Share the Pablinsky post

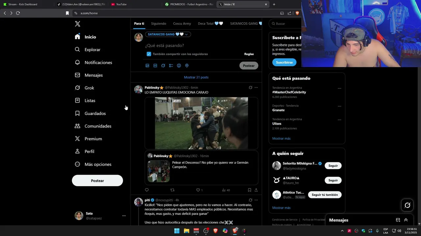(256, 190)
